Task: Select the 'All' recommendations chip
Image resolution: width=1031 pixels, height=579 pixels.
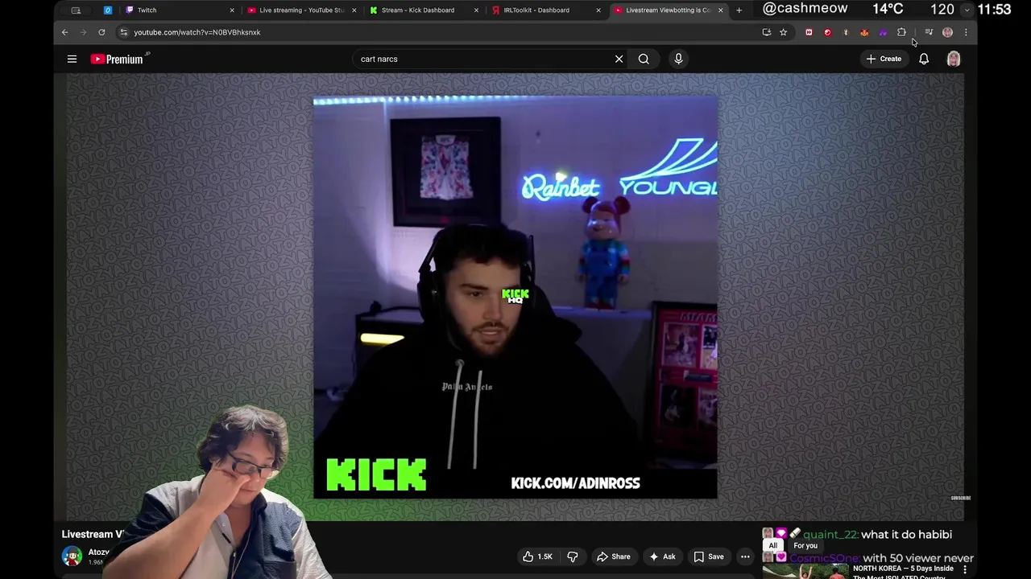Action: pos(772,545)
